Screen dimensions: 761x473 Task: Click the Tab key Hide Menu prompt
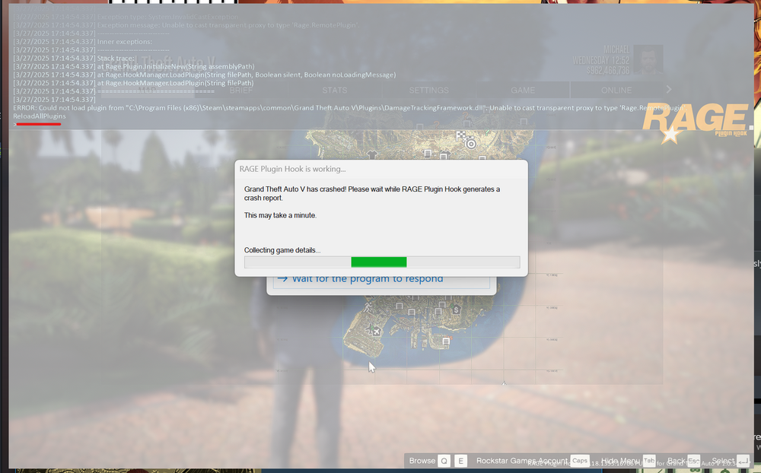pos(649,460)
